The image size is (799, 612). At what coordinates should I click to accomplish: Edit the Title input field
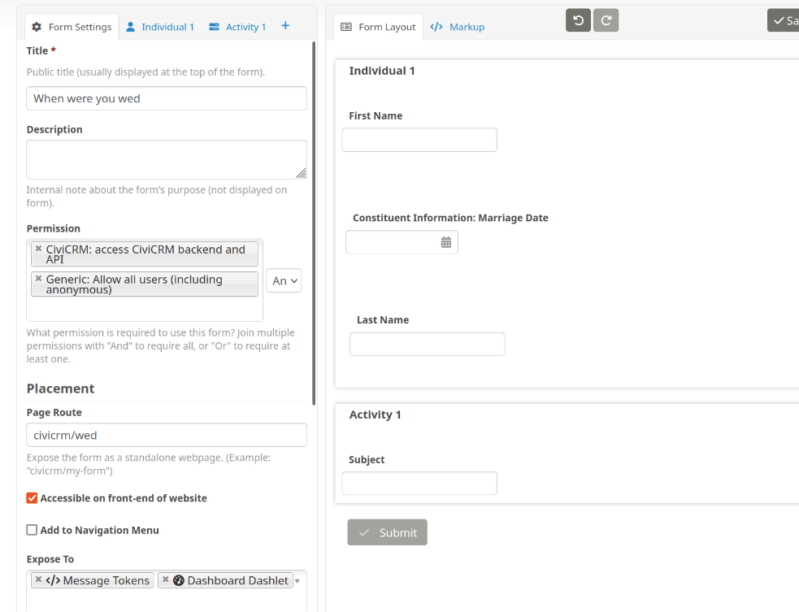(167, 98)
